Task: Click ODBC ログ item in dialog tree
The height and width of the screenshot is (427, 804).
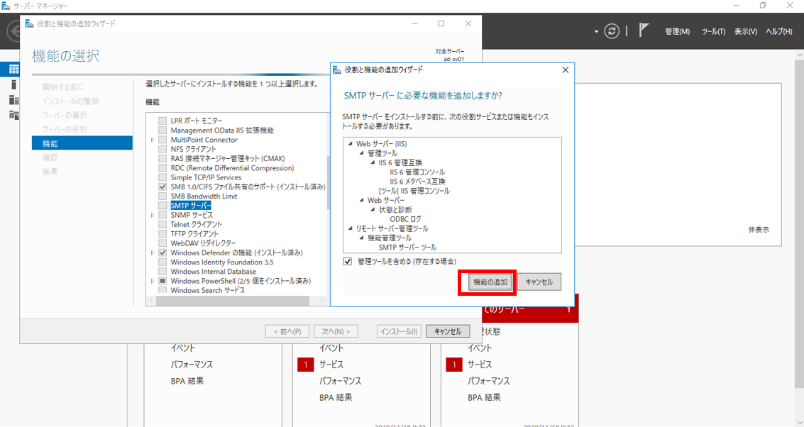Action: click(x=405, y=219)
